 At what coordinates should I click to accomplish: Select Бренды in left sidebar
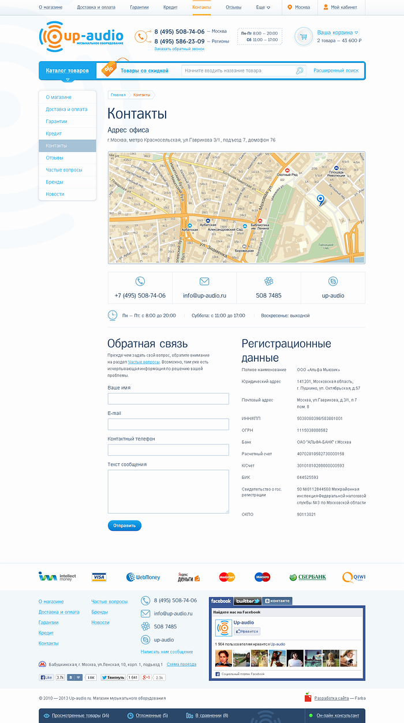coord(68,182)
